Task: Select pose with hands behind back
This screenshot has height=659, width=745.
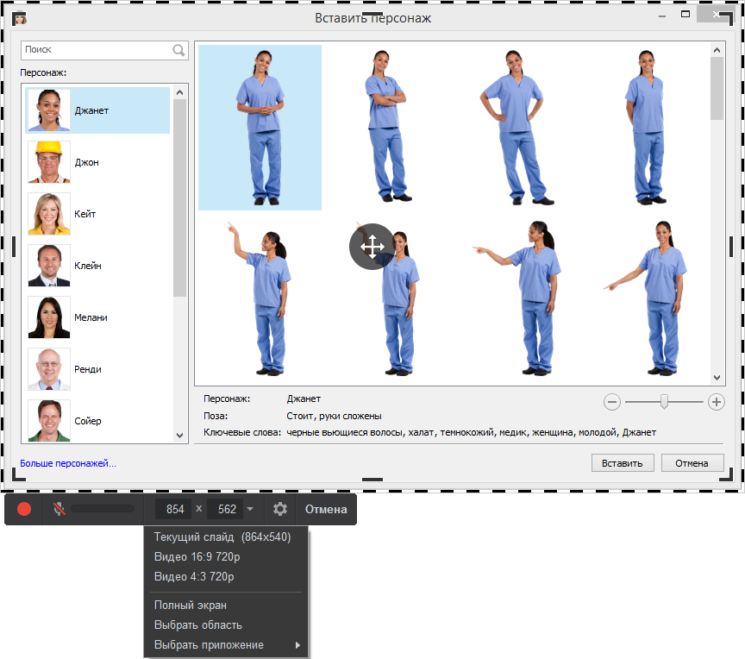Action: (x=647, y=128)
